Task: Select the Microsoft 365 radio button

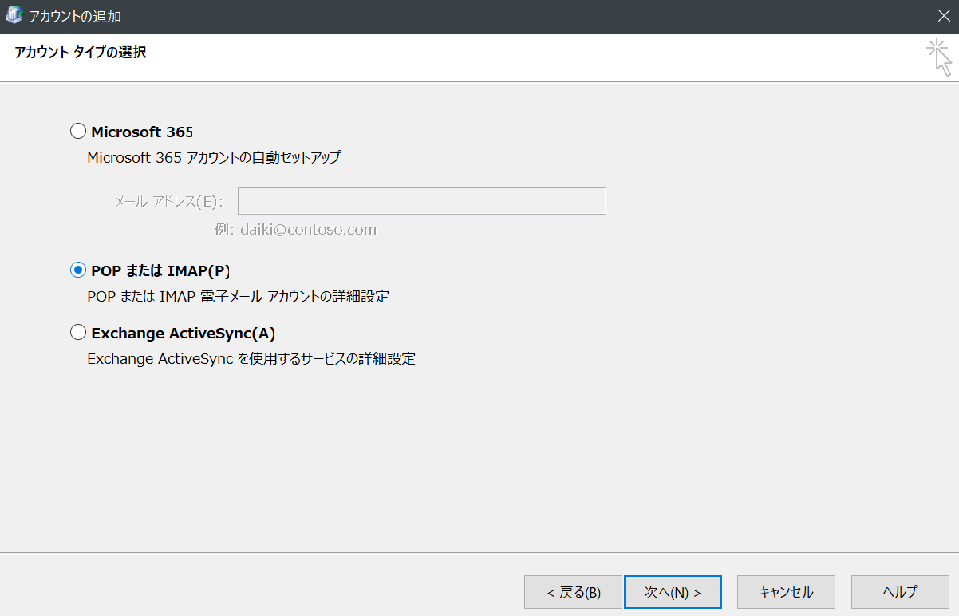Action: pos(78,131)
